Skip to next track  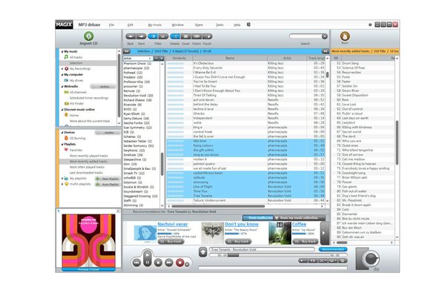click(169, 263)
